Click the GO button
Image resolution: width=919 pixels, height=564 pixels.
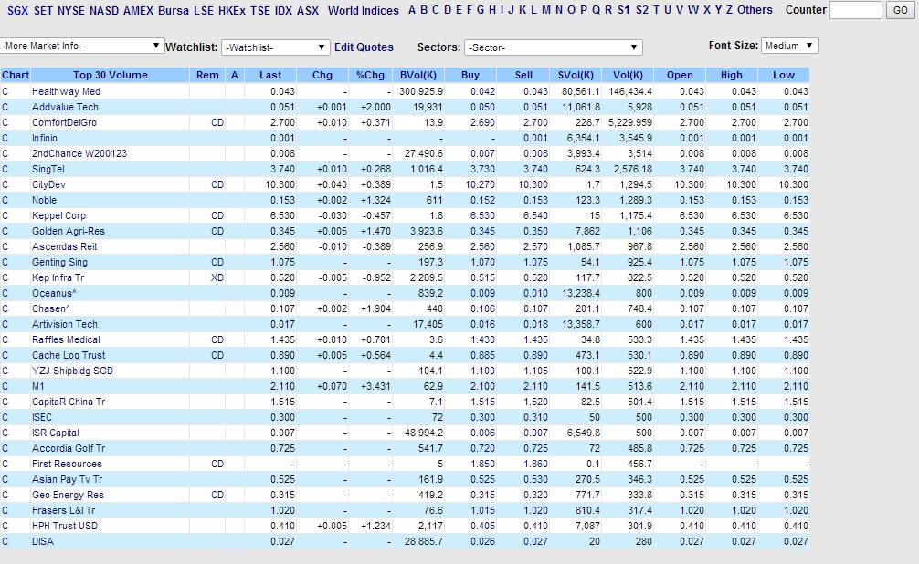pos(900,10)
